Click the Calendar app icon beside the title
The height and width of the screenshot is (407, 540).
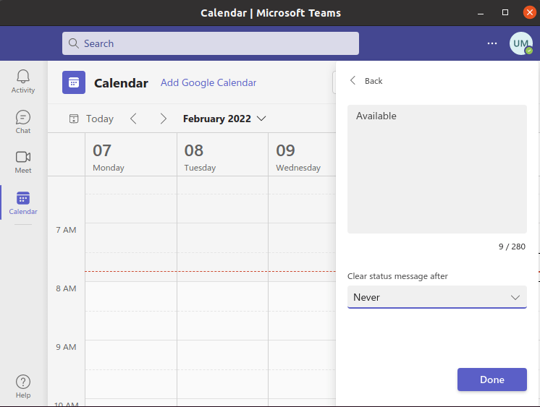tap(74, 82)
